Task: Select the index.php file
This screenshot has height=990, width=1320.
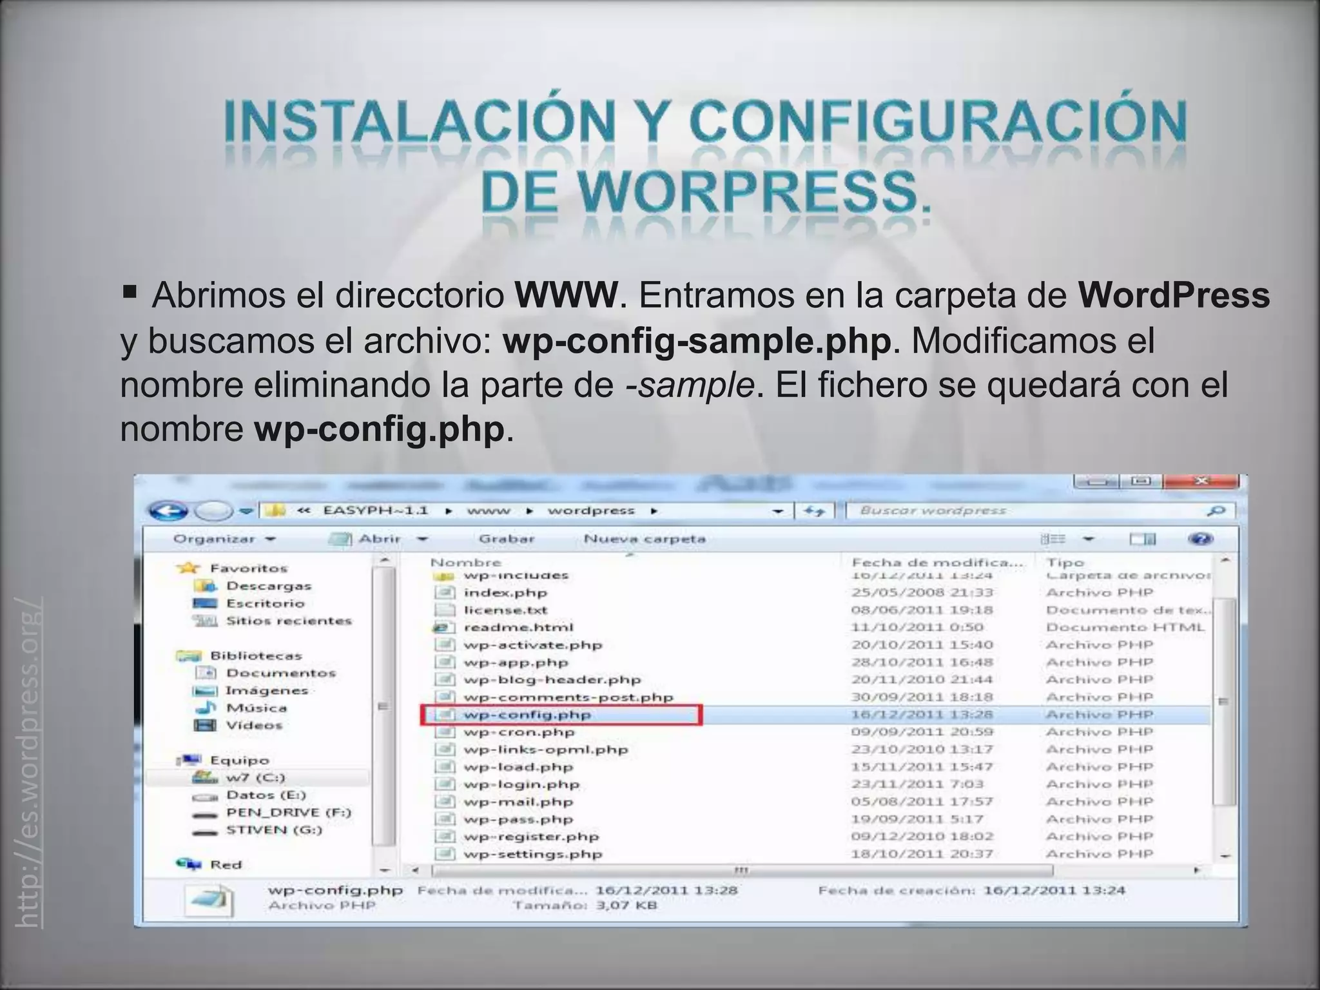Action: coord(505,592)
